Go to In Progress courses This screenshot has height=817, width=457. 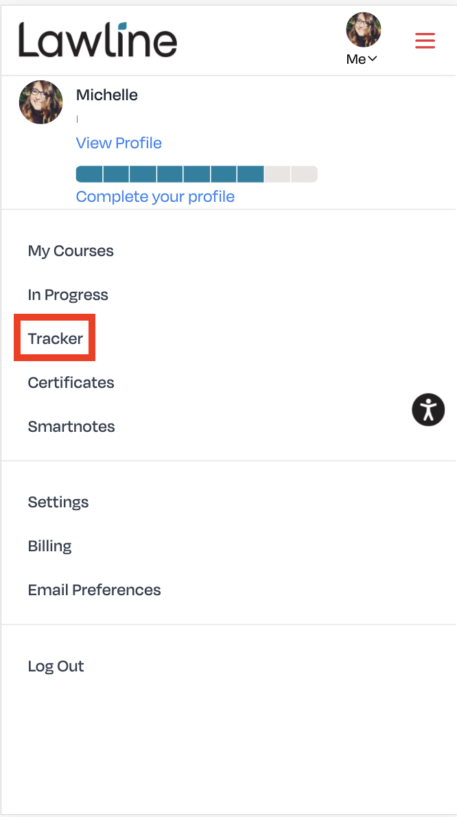[x=68, y=295]
